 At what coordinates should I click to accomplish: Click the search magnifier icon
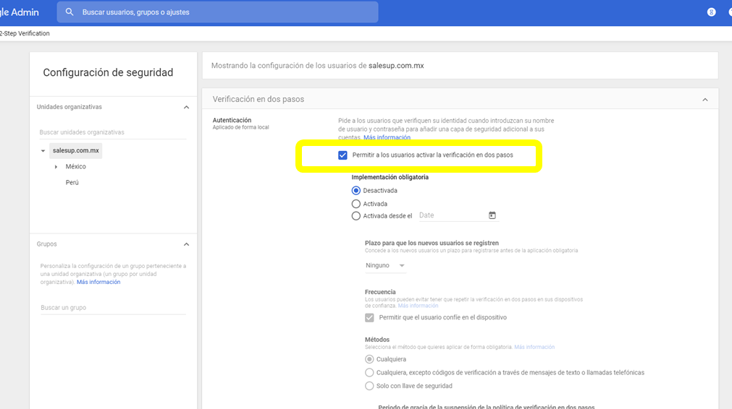(x=70, y=12)
